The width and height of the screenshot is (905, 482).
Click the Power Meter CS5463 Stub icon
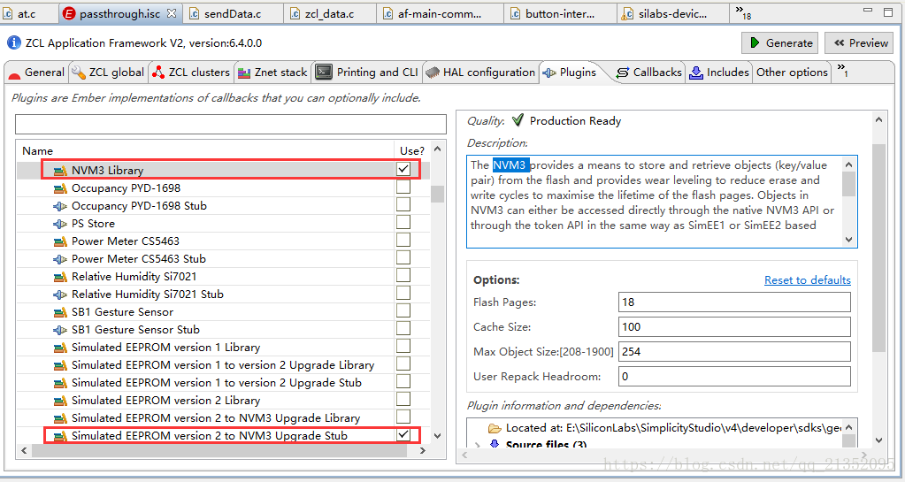coord(60,259)
